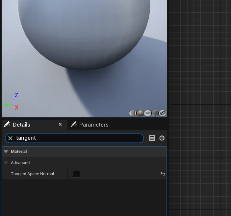Screen dimensions: 231x216
Task: Click the Tangent Space Normal property label
Action: coord(32,174)
